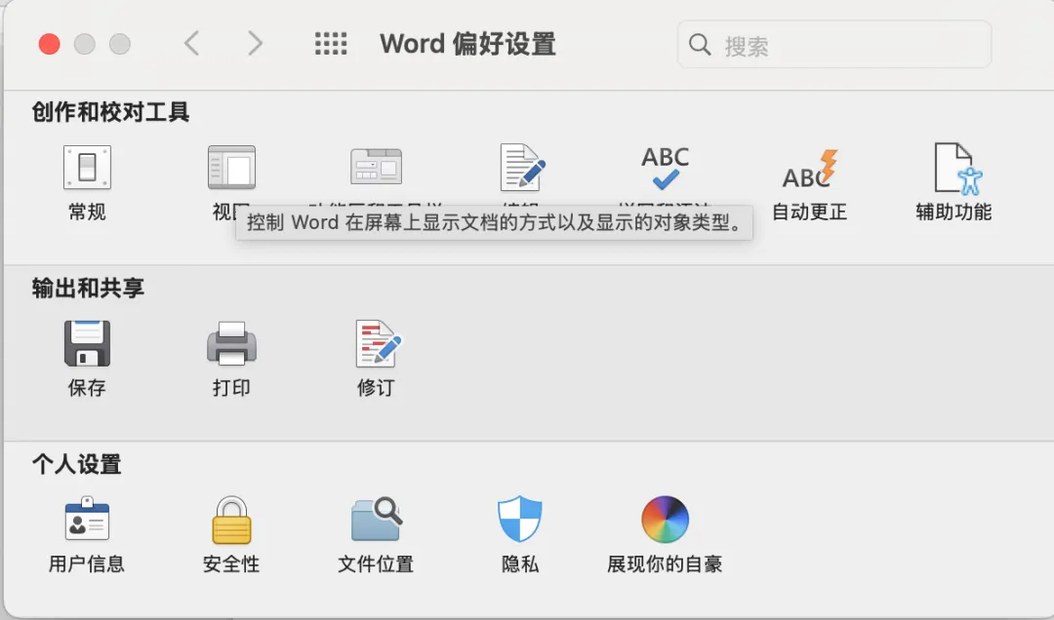
Task: Focus the 搜索 search field
Action: [834, 44]
